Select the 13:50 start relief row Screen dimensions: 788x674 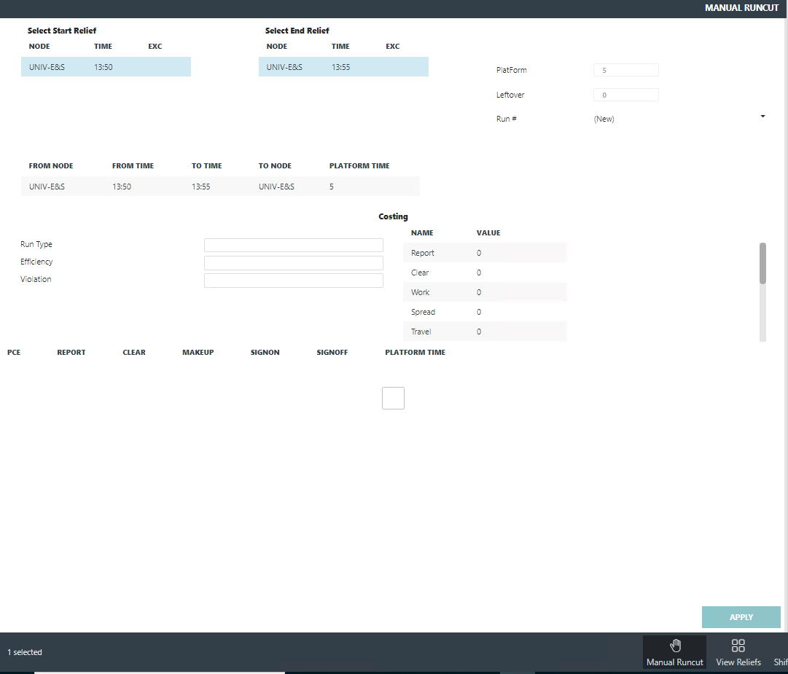click(106, 67)
